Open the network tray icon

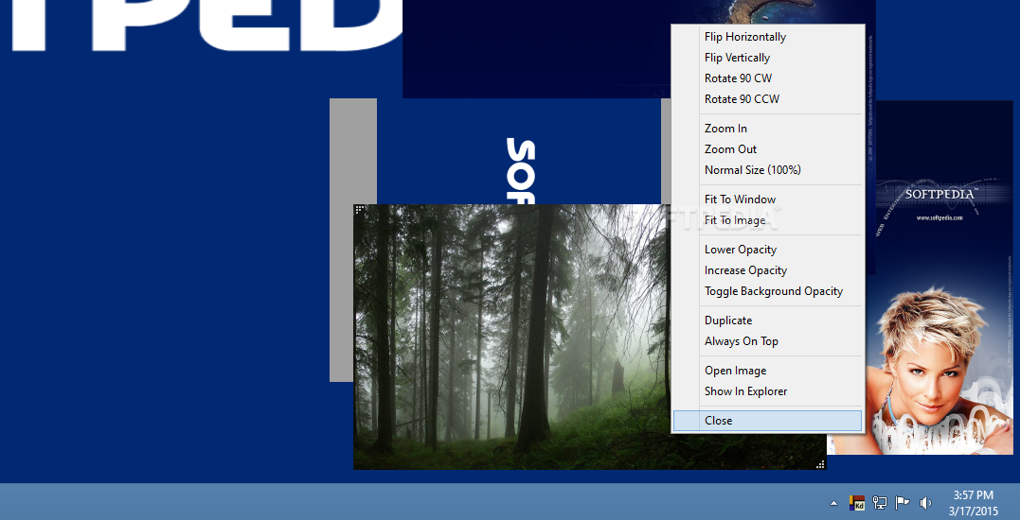click(880, 502)
